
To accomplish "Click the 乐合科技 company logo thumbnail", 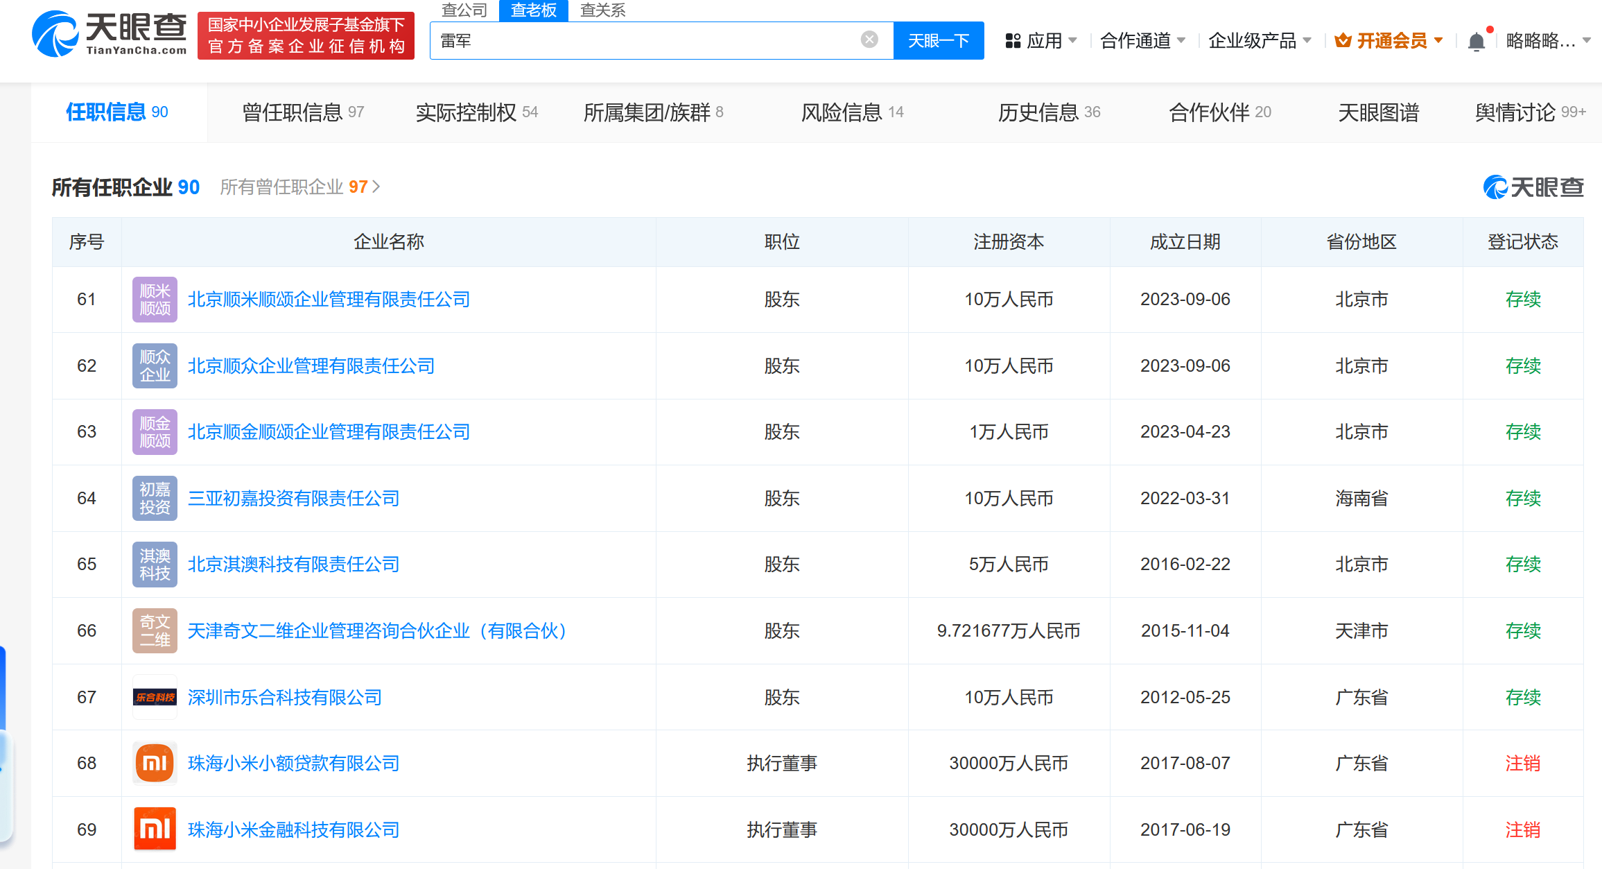I will (x=155, y=697).
